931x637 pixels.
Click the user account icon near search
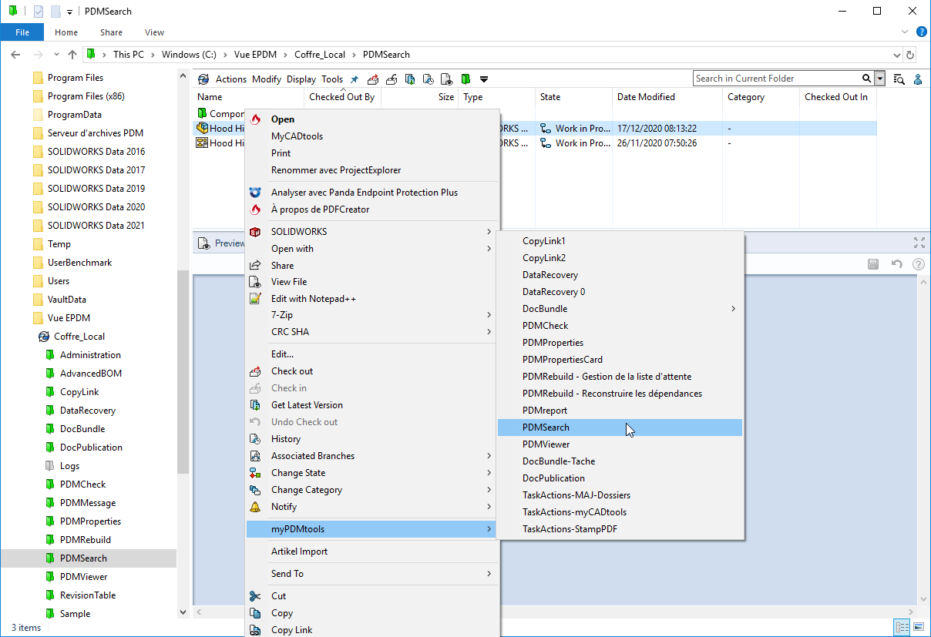(x=917, y=79)
